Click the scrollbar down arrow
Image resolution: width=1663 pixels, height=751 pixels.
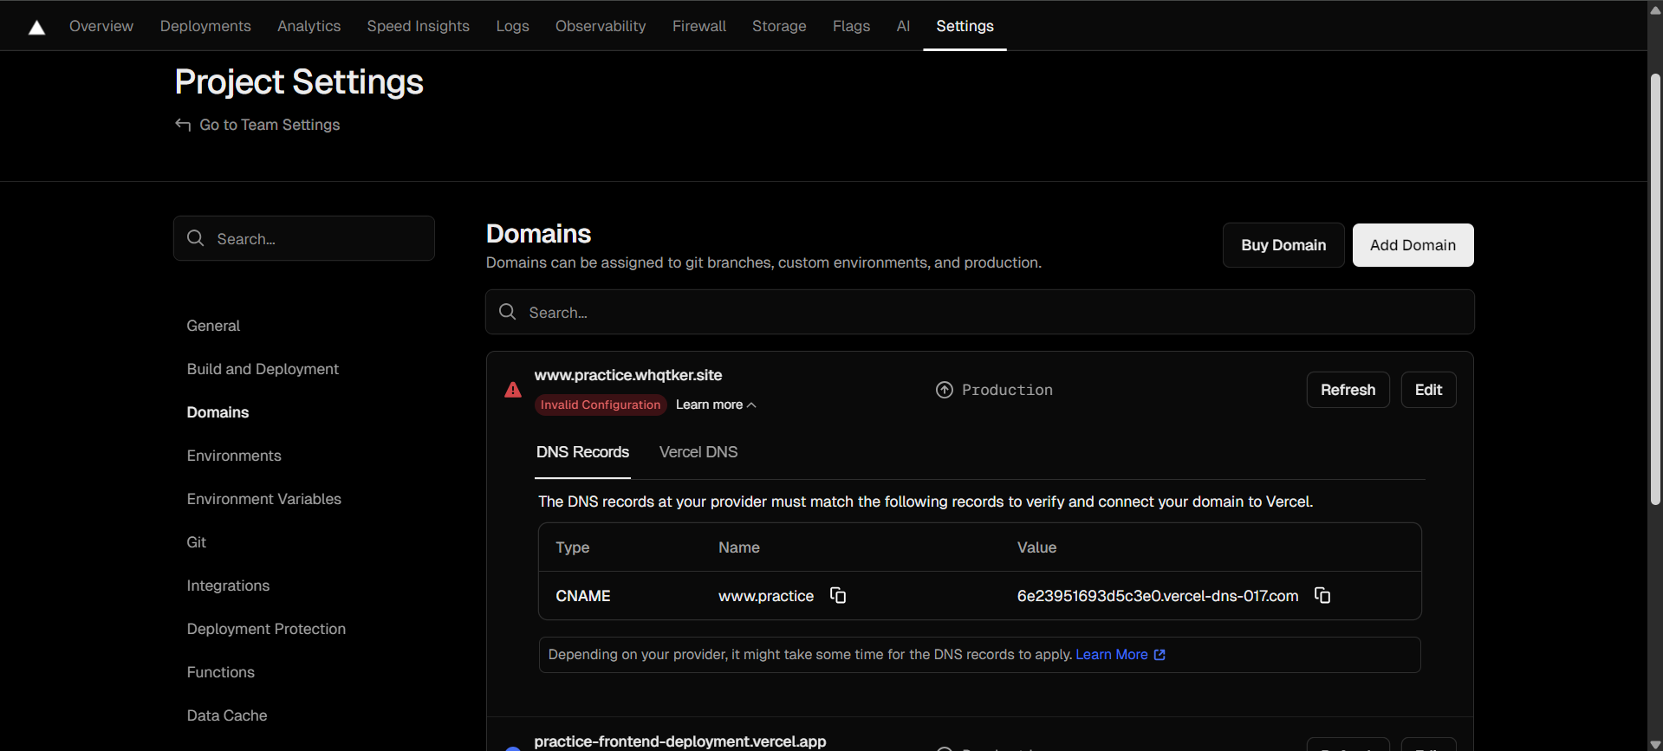(1655, 744)
